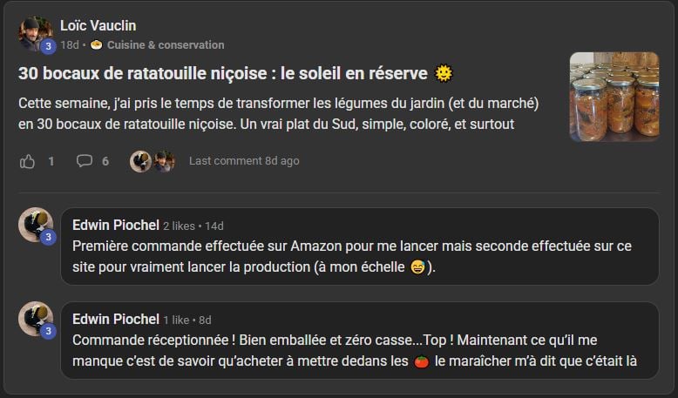The width and height of the screenshot is (678, 398).
Task: Open Loïc Vauclin's profile picture
Action: (x=35, y=32)
